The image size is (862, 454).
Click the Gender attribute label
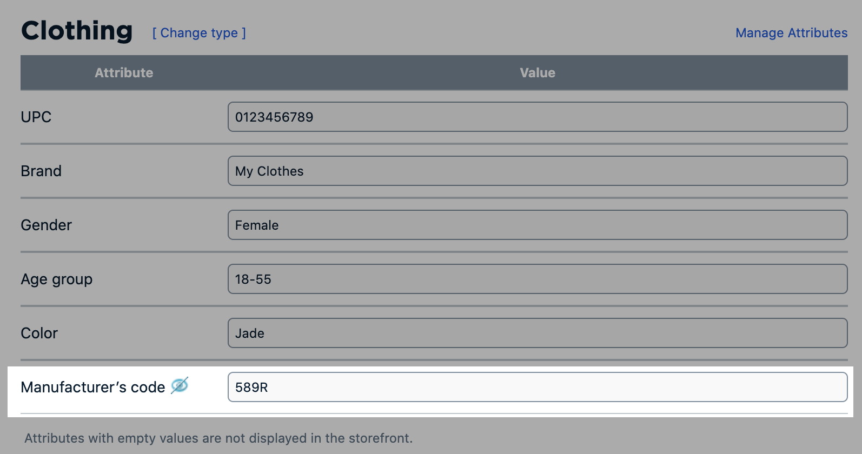[46, 225]
